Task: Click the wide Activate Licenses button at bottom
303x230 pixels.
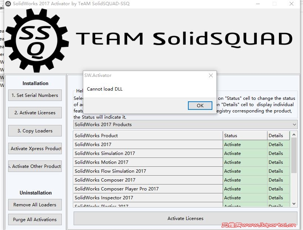Action: pos(185,219)
